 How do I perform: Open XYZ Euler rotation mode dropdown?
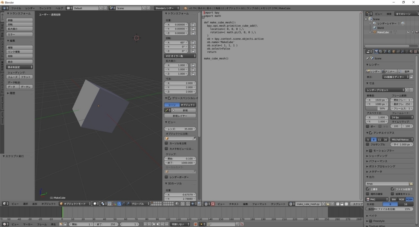click(x=180, y=56)
